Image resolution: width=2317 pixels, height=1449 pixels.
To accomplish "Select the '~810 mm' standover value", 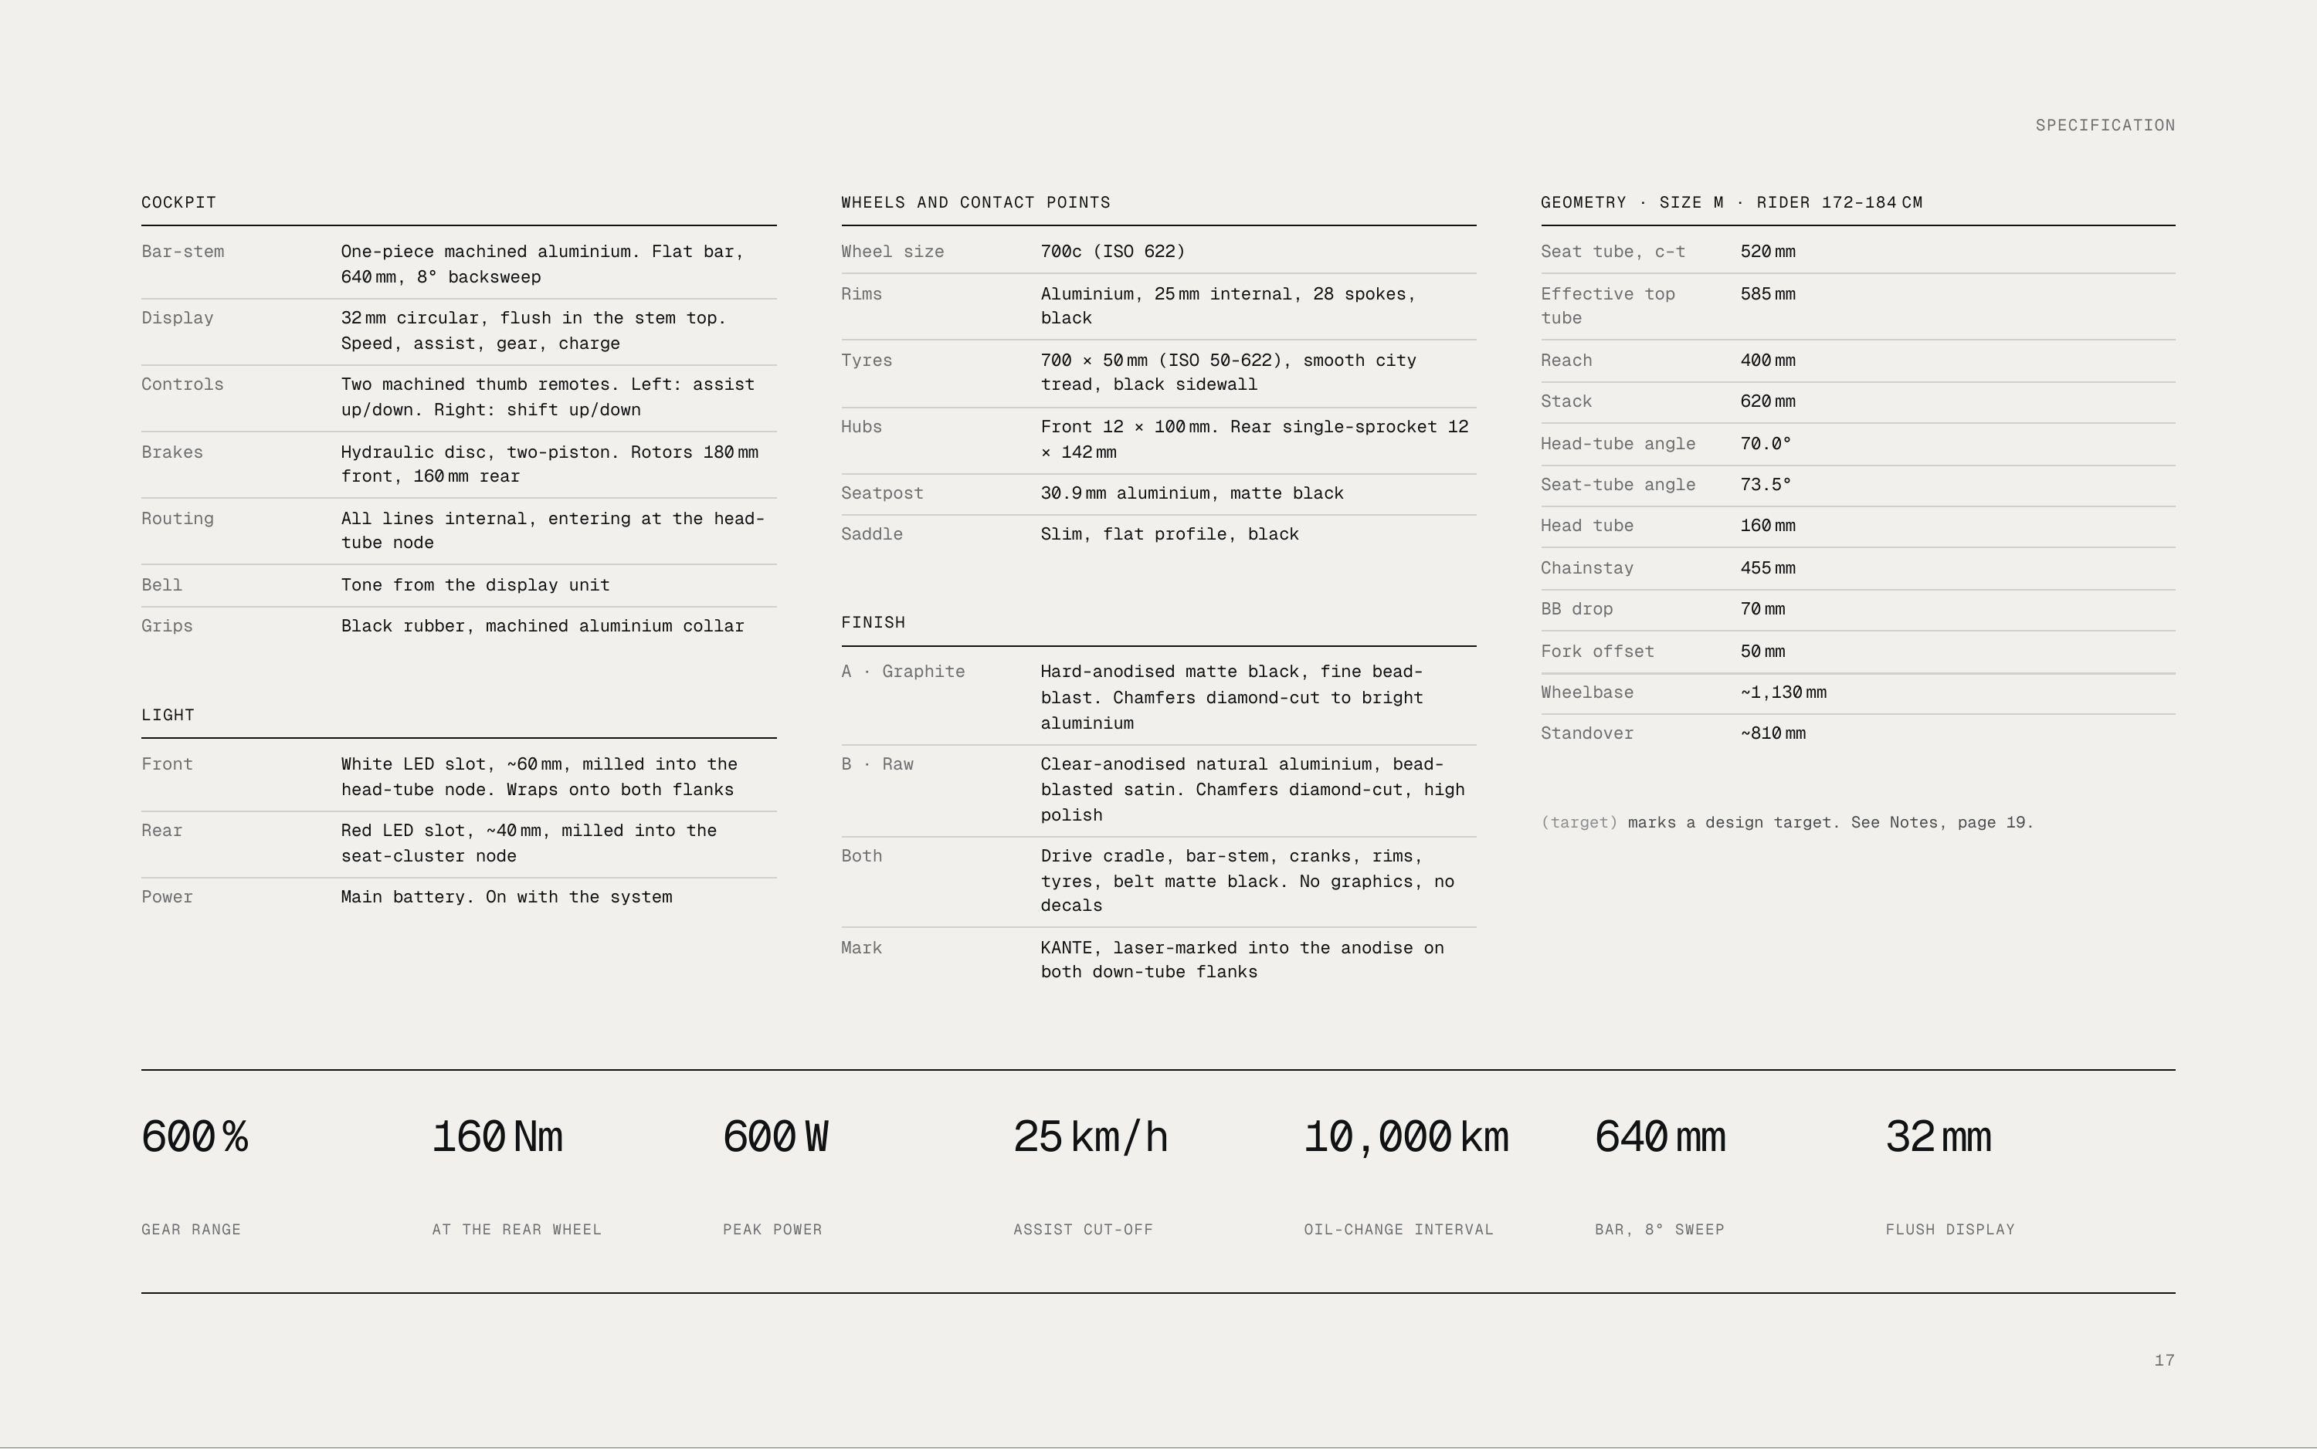I will click(x=1773, y=734).
